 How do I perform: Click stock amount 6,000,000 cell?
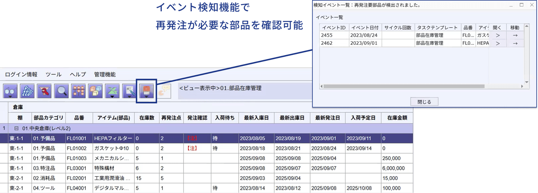397,168
